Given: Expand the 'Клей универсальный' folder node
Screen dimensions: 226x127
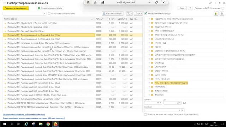Looking at the screenshot, I should point(149,31).
